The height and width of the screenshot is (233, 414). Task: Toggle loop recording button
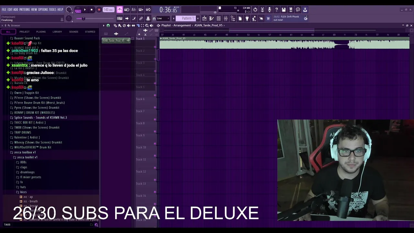coord(148,10)
